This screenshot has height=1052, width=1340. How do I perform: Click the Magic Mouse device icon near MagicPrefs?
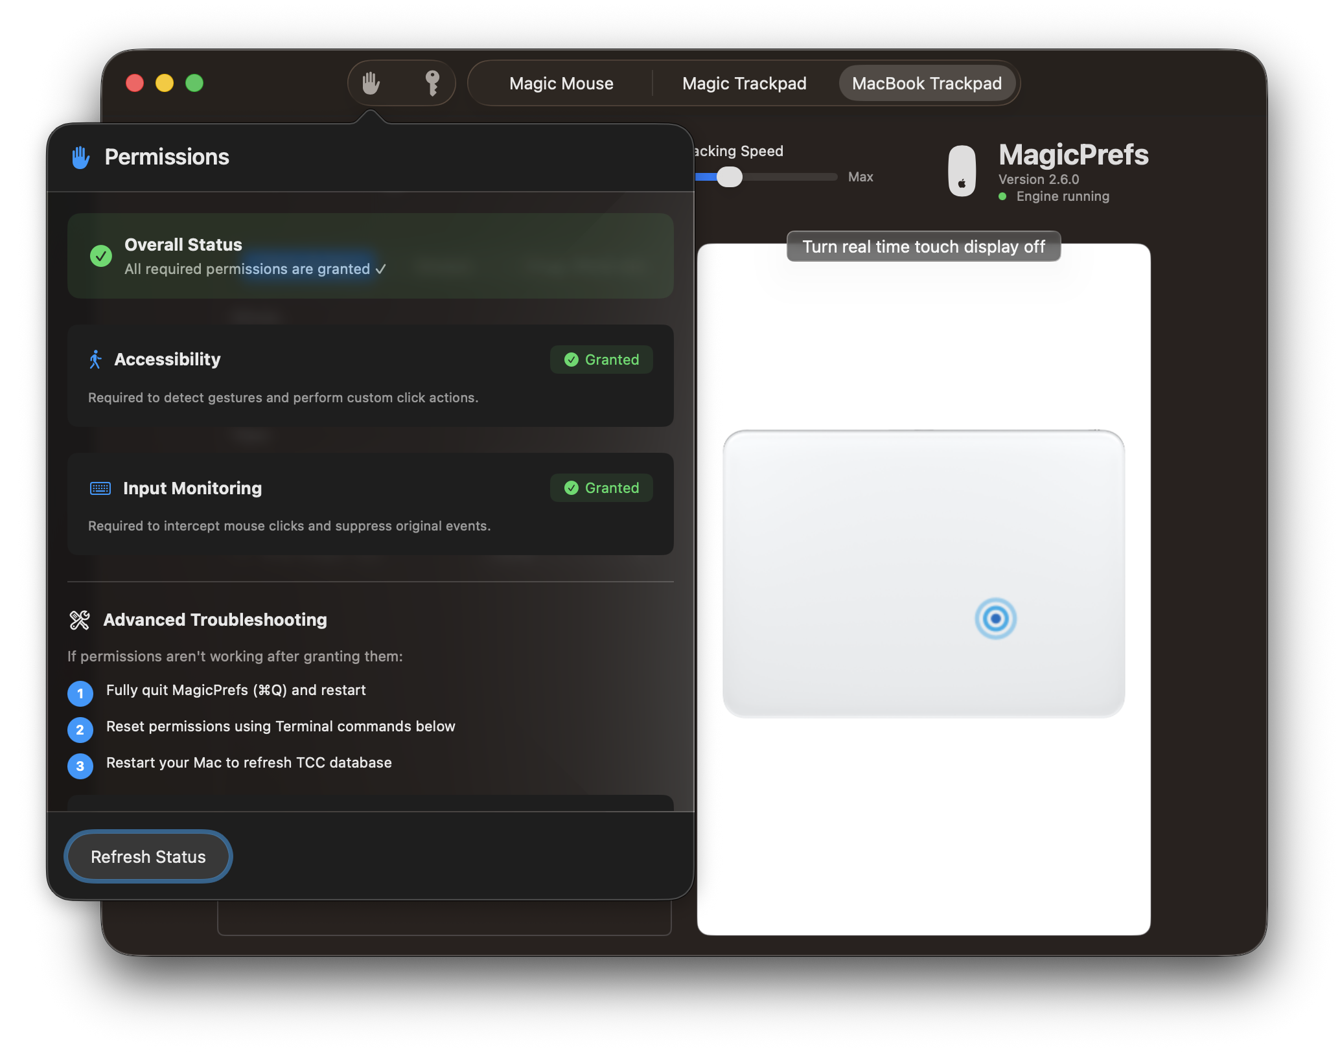click(962, 171)
